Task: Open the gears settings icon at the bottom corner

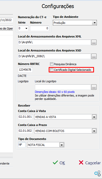Action: point(98,173)
